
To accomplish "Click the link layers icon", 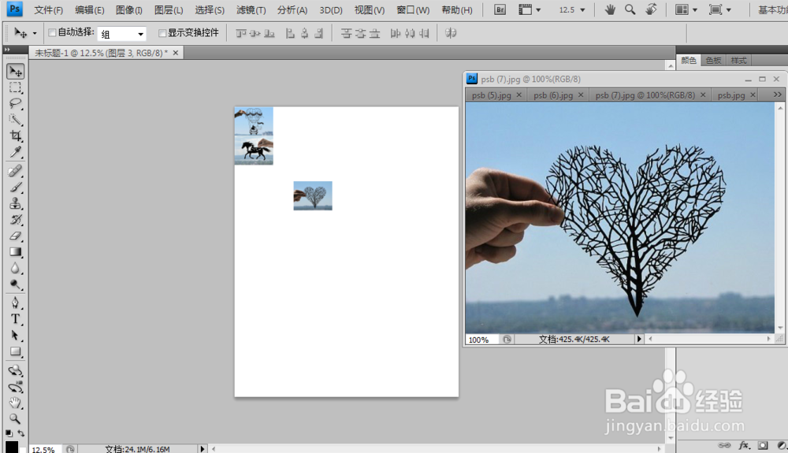I will pyautogui.click(x=724, y=445).
